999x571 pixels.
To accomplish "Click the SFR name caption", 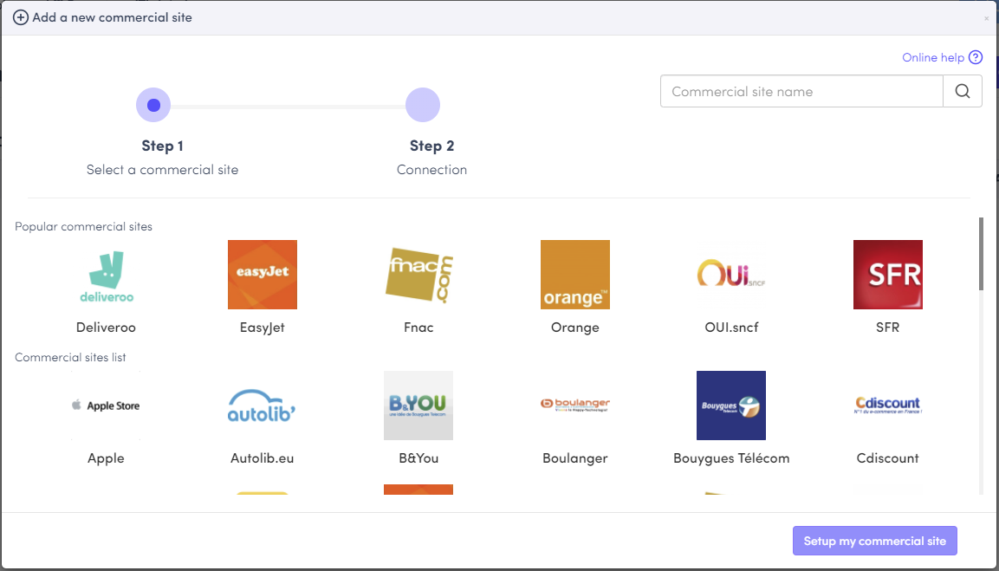I will pyautogui.click(x=888, y=328).
